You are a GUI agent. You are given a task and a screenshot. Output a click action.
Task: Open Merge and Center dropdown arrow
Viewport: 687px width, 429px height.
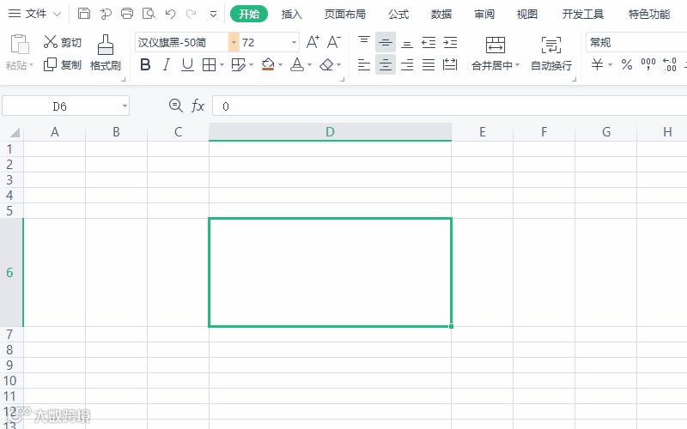pyautogui.click(x=518, y=65)
